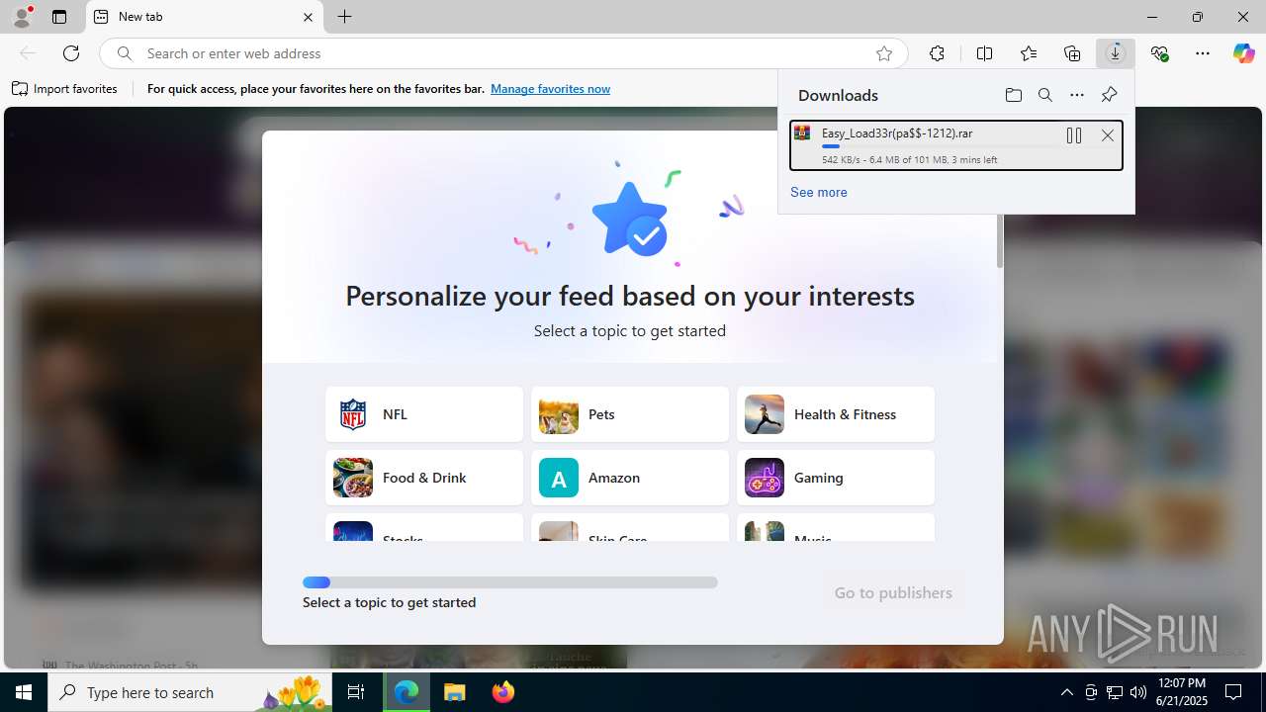Open the Extensions puzzle icon
Viewport: 1266px width, 712px height.
coord(937,53)
